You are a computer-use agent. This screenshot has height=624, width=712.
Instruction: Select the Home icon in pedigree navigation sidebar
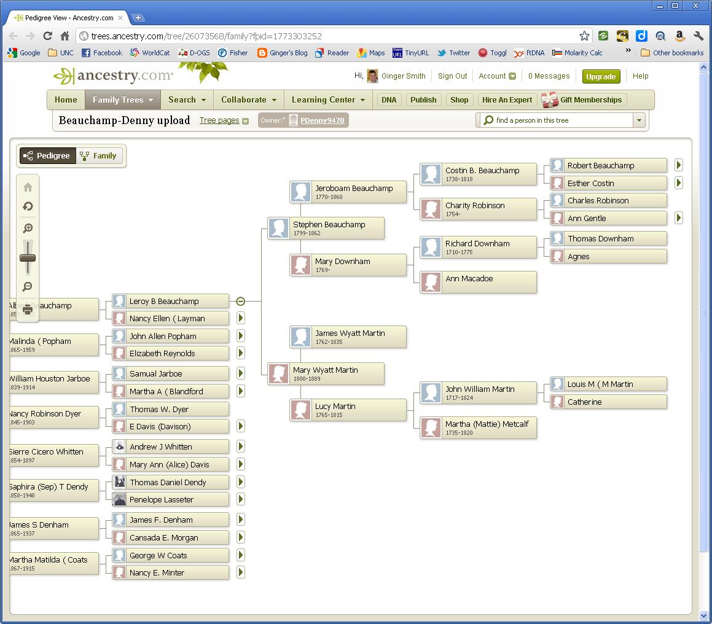pos(27,187)
